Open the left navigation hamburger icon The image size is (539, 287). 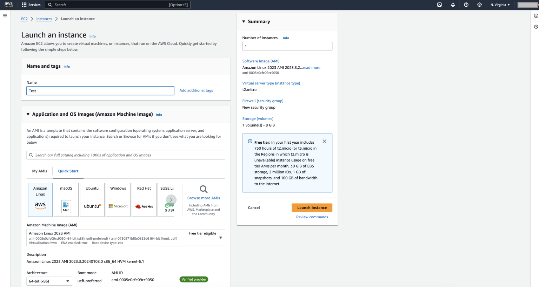pyautogui.click(x=5, y=15)
